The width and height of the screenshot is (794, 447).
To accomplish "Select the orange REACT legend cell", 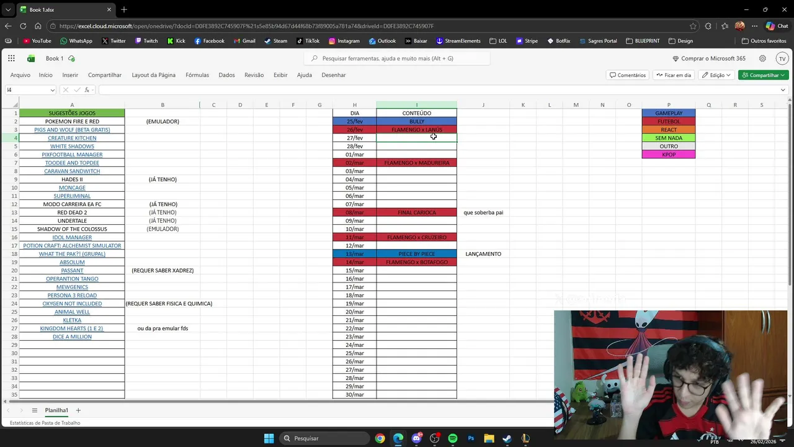I will (669, 130).
